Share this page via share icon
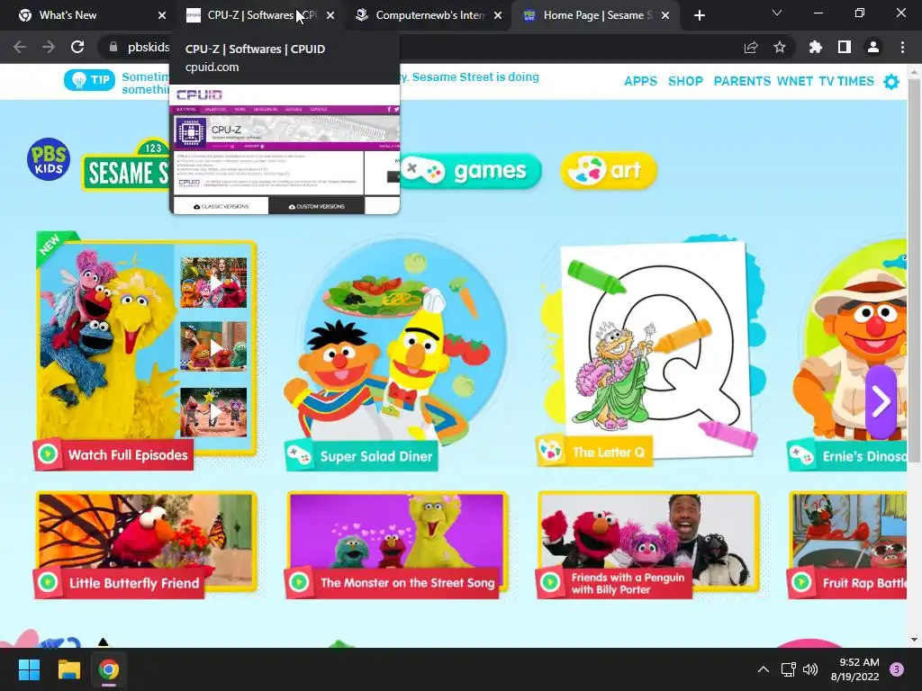 tap(751, 47)
